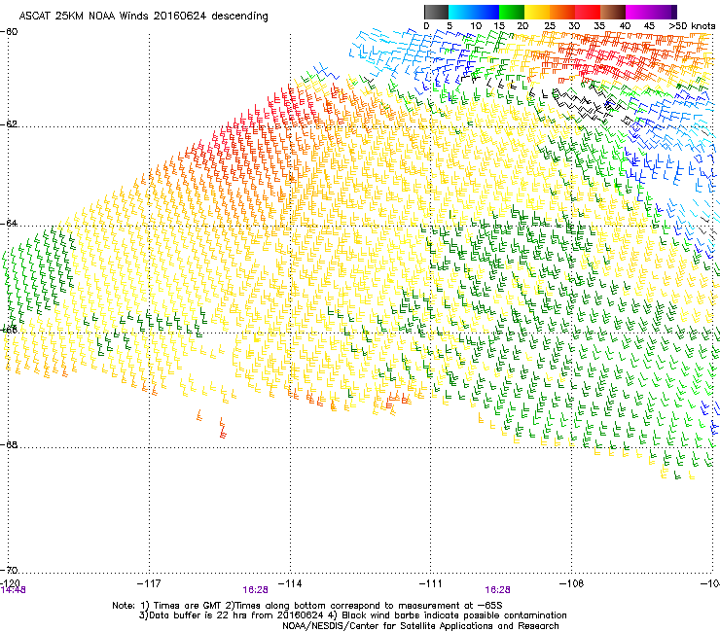The width and height of the screenshot is (720, 632).
Task: Click the -64 latitude axis label
Action: pyautogui.click(x=9, y=223)
